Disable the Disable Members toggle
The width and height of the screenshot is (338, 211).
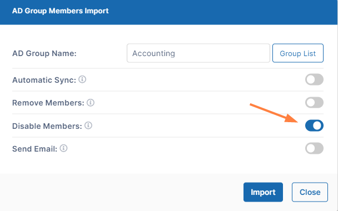pyautogui.click(x=314, y=125)
